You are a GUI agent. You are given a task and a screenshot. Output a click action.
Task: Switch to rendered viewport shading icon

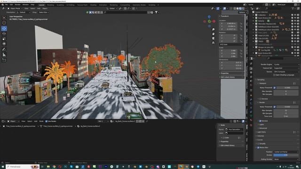244,8
